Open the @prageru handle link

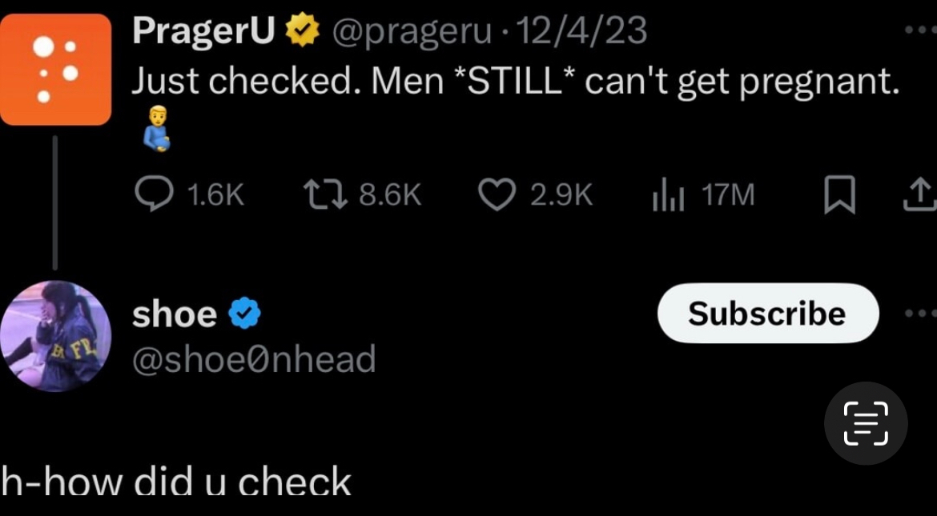point(412,31)
